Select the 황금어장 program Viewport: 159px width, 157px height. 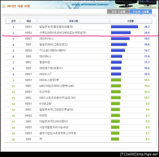coord(45,62)
